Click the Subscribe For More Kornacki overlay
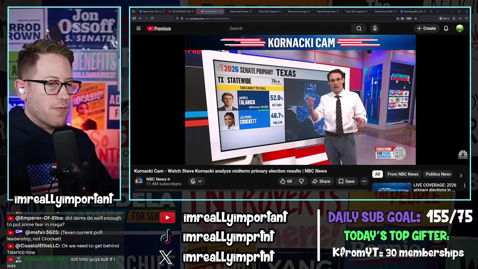Viewport: 478px width, 269px height. pos(390,153)
